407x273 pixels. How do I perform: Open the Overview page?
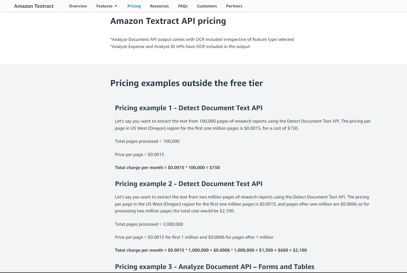pyautogui.click(x=78, y=6)
